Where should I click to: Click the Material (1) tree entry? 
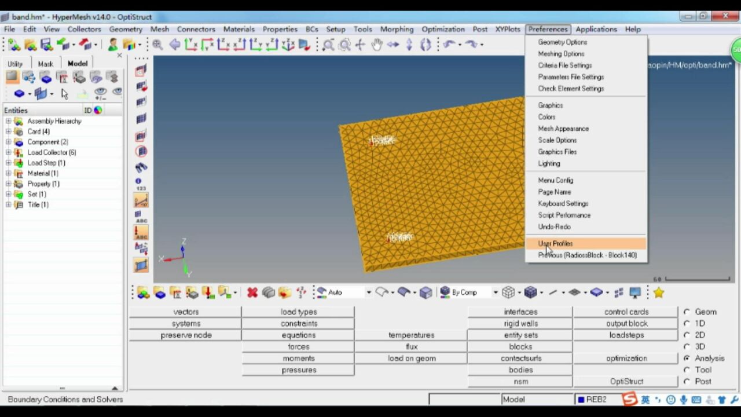[x=42, y=173]
